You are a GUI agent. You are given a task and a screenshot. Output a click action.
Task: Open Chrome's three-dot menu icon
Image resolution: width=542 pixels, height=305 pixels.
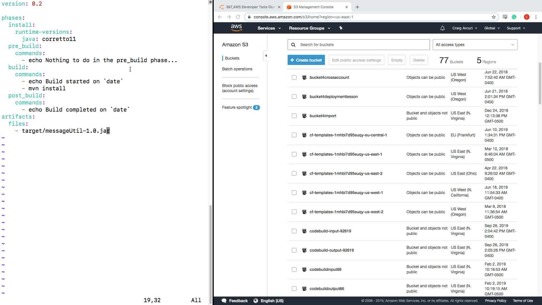[x=536, y=17]
